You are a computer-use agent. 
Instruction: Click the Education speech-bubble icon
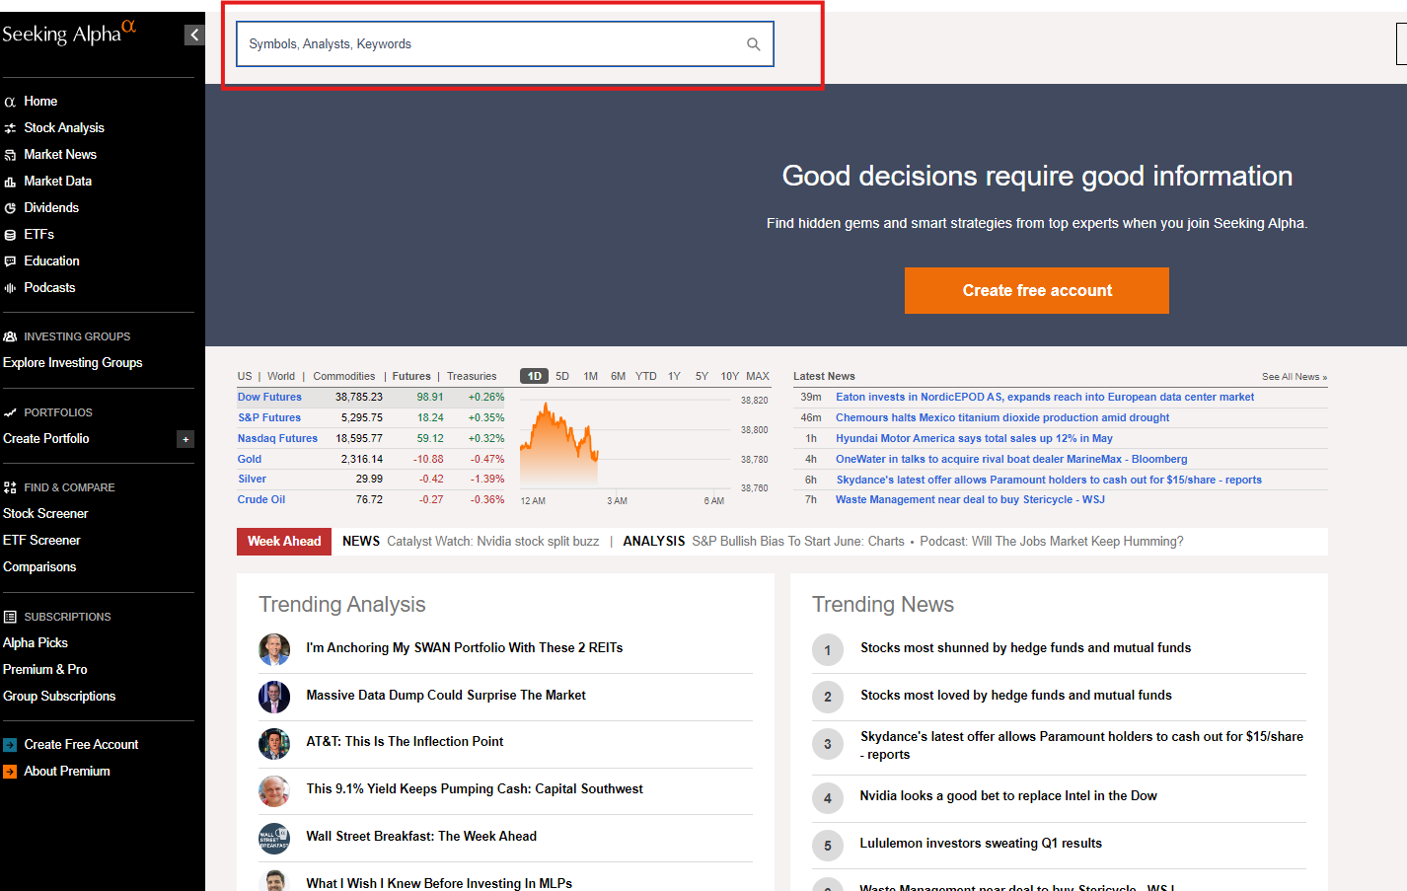(11, 261)
